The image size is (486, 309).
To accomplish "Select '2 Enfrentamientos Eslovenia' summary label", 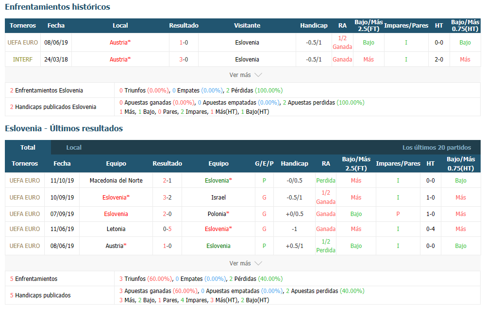I will click(x=47, y=90).
